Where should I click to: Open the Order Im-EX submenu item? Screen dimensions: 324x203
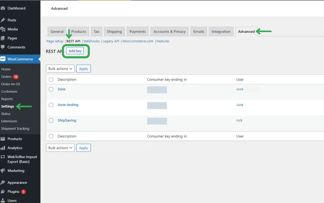point(11,84)
